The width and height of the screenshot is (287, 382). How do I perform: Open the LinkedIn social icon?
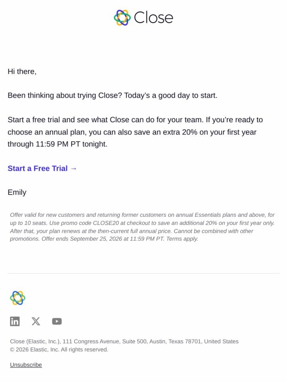click(15, 322)
